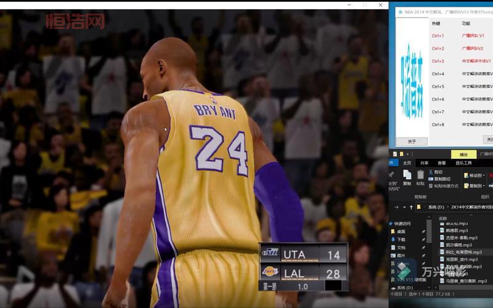Click the Explorer address bar path field

point(459,207)
